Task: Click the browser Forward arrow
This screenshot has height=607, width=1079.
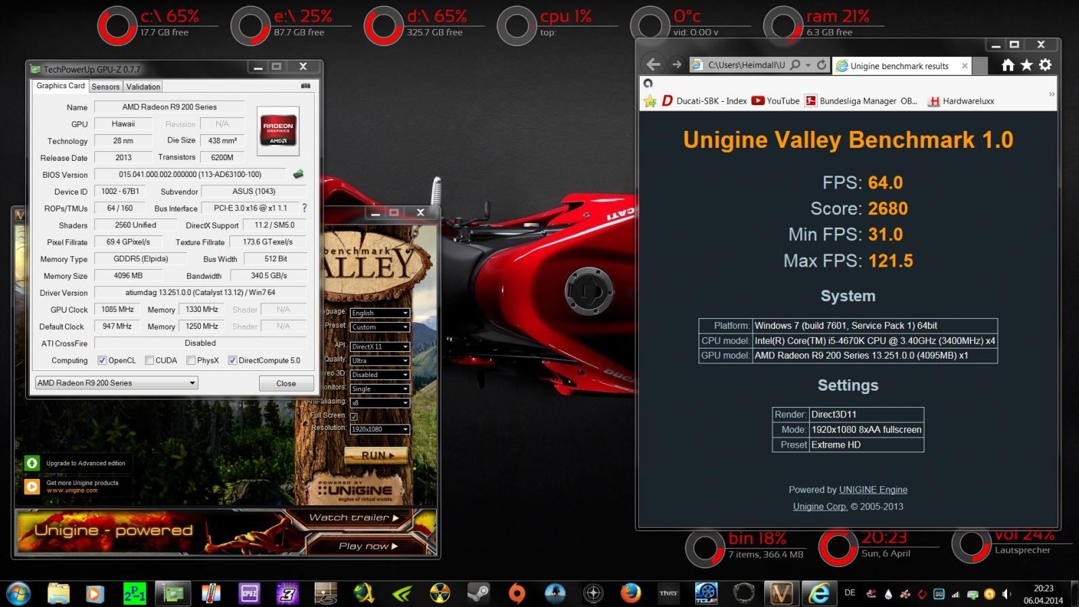Action: [x=676, y=64]
